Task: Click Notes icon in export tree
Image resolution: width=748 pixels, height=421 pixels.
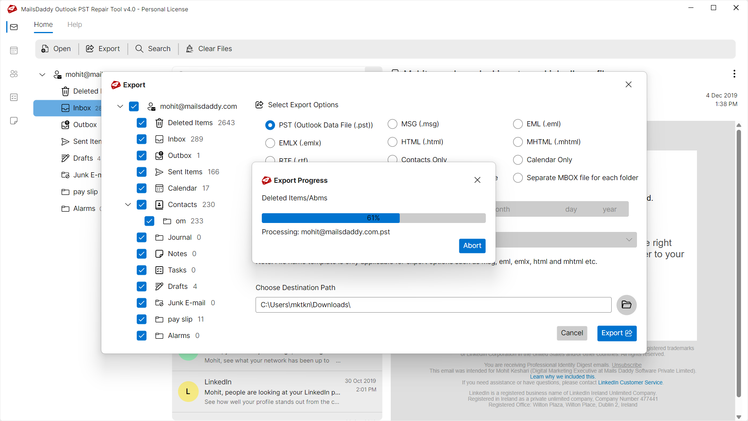Action: [x=159, y=254]
